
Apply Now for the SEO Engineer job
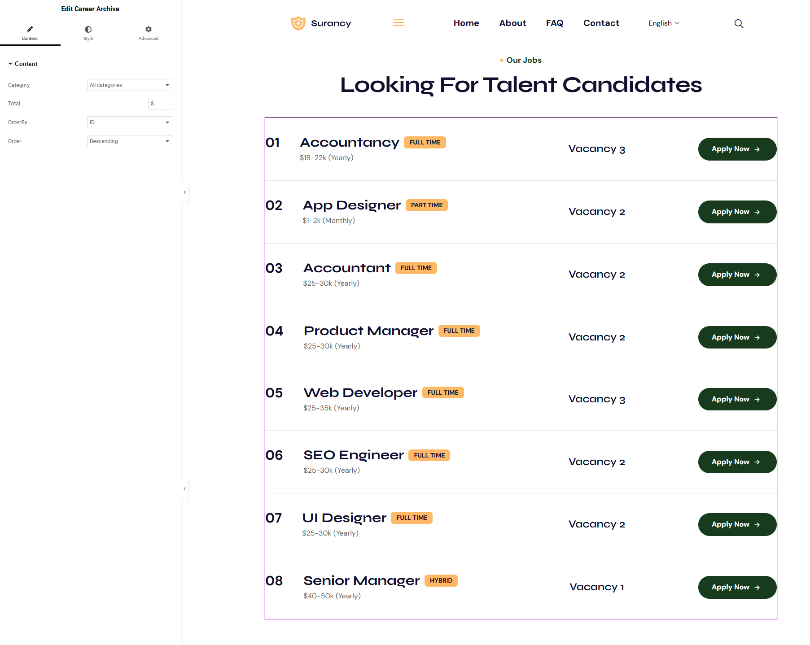737,462
